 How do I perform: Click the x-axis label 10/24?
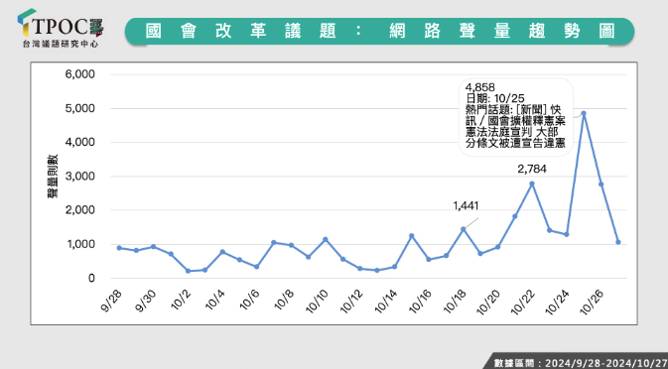pyautogui.click(x=558, y=302)
